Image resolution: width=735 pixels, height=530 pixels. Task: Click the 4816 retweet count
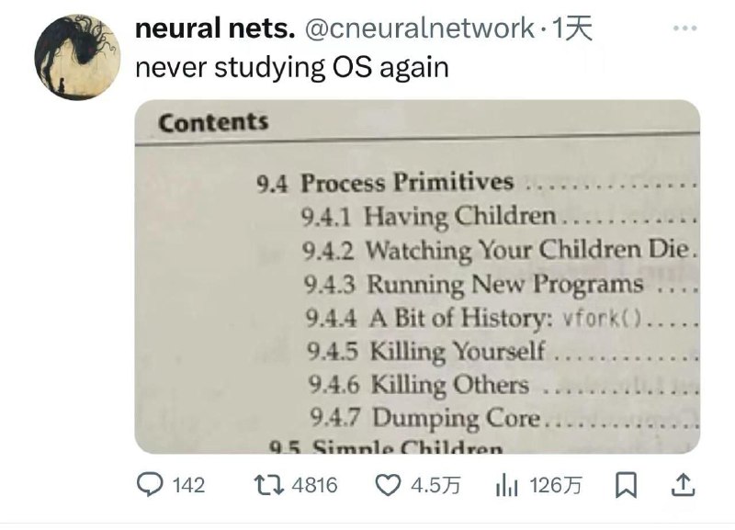coord(314,485)
